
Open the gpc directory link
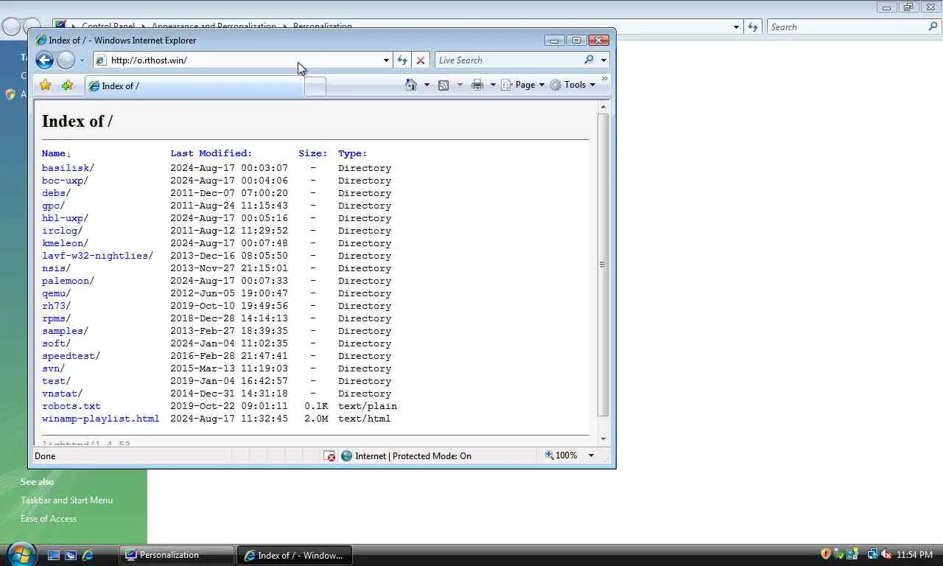51,206
